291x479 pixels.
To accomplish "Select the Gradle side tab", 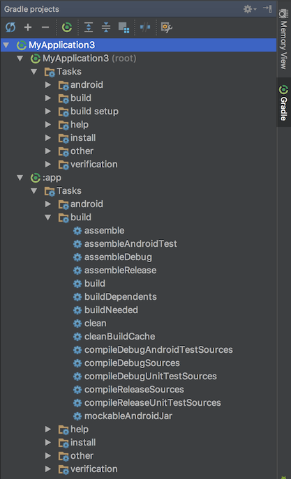I will coord(283,102).
